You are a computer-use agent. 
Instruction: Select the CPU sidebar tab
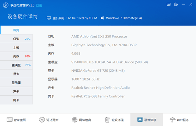[16, 39]
